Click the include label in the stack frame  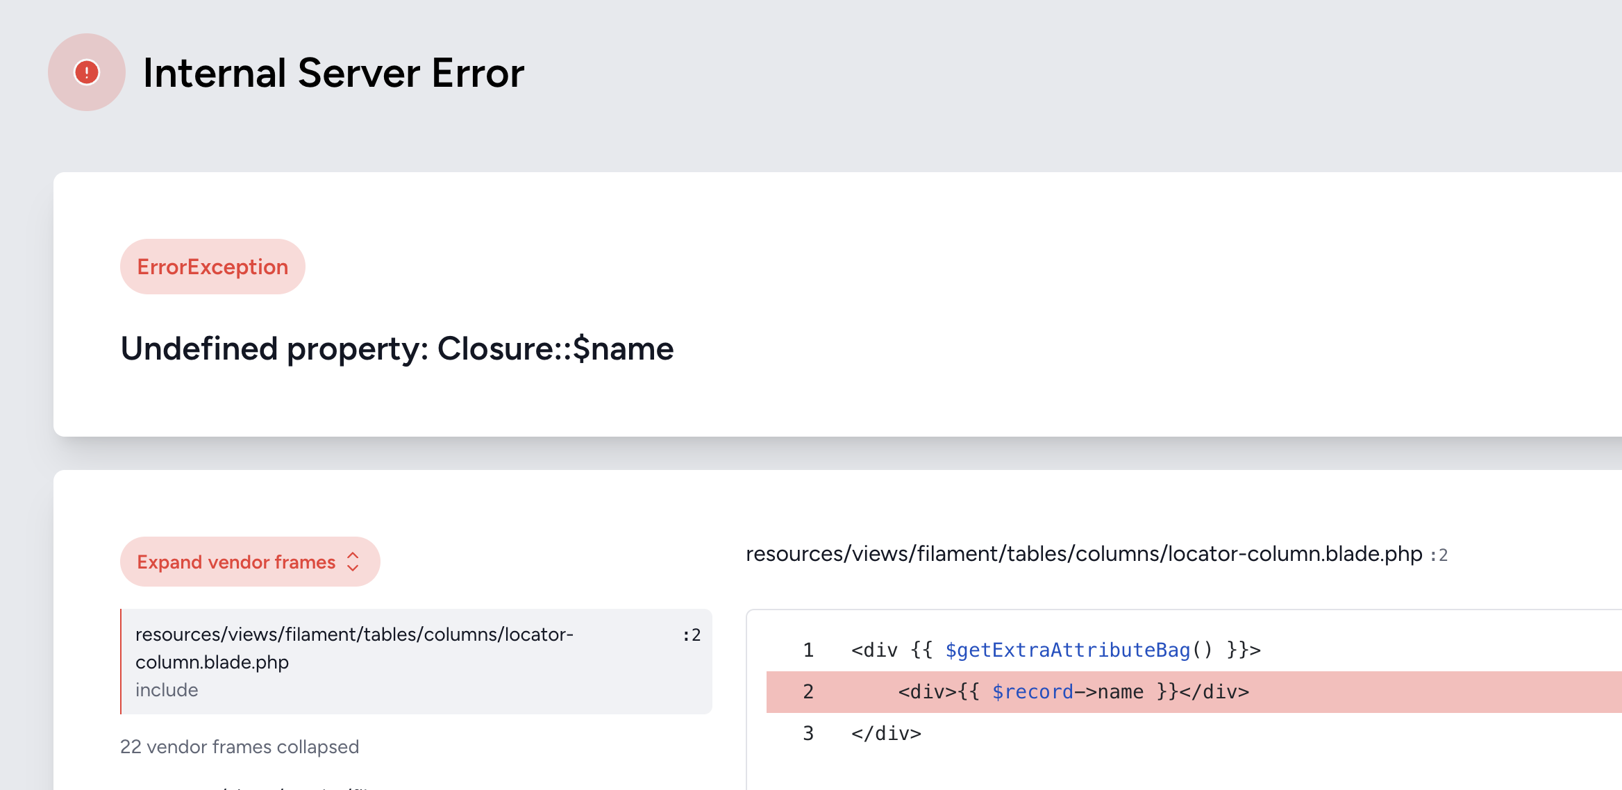point(167,690)
